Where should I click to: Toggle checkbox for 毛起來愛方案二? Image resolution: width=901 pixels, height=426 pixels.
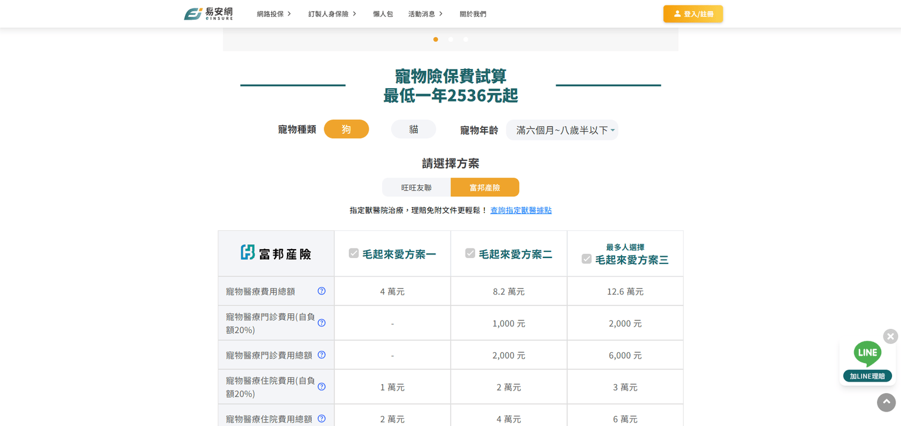pyautogui.click(x=470, y=253)
